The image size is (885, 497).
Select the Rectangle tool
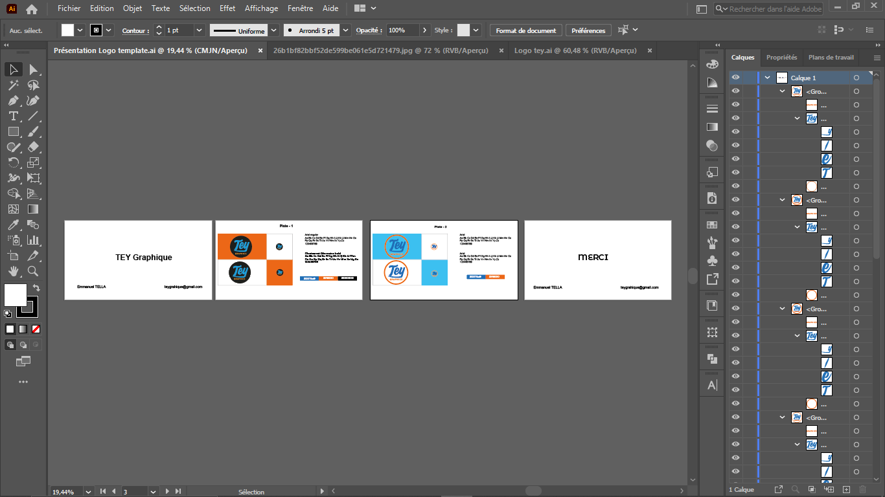click(14, 131)
